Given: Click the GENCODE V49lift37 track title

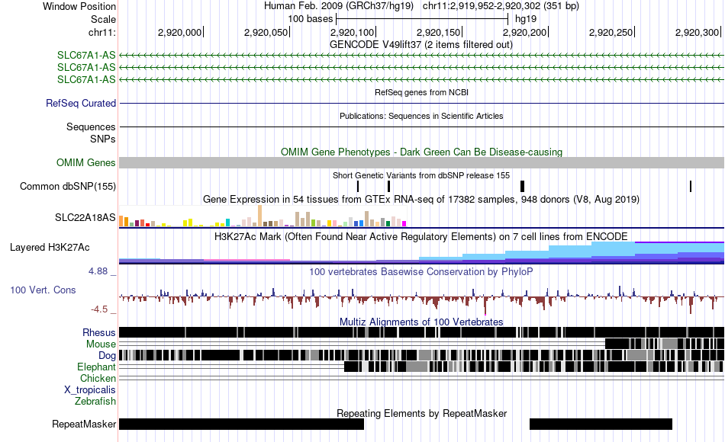Looking at the screenshot, I should 420,45.
